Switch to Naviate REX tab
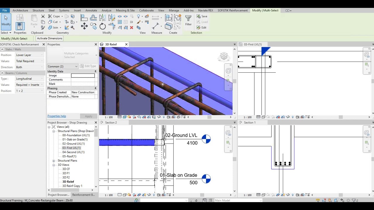 click(205, 10)
